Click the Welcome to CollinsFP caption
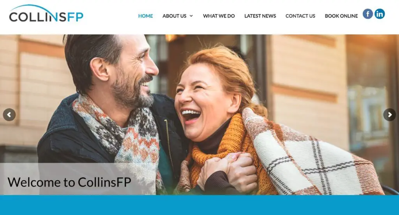Image resolution: width=399 pixels, height=215 pixels. [69, 182]
